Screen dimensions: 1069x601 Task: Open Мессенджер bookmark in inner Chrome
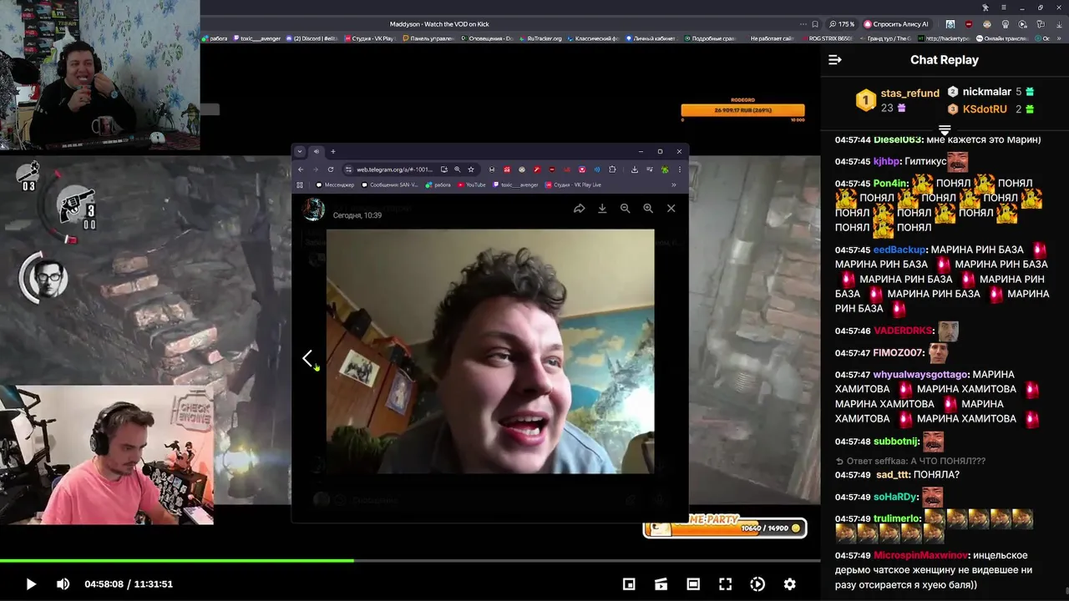tap(335, 184)
